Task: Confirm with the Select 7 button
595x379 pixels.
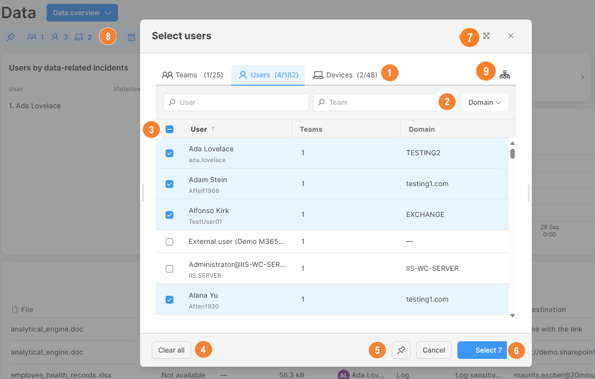Action: pyautogui.click(x=482, y=350)
